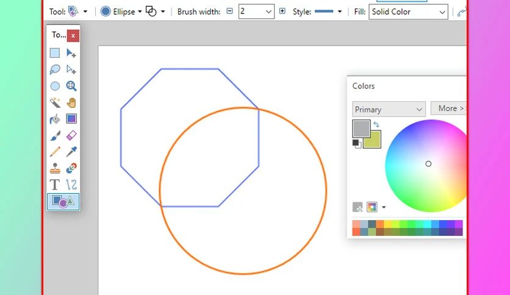Select the Text tool
The image size is (510, 295).
pyautogui.click(x=55, y=185)
